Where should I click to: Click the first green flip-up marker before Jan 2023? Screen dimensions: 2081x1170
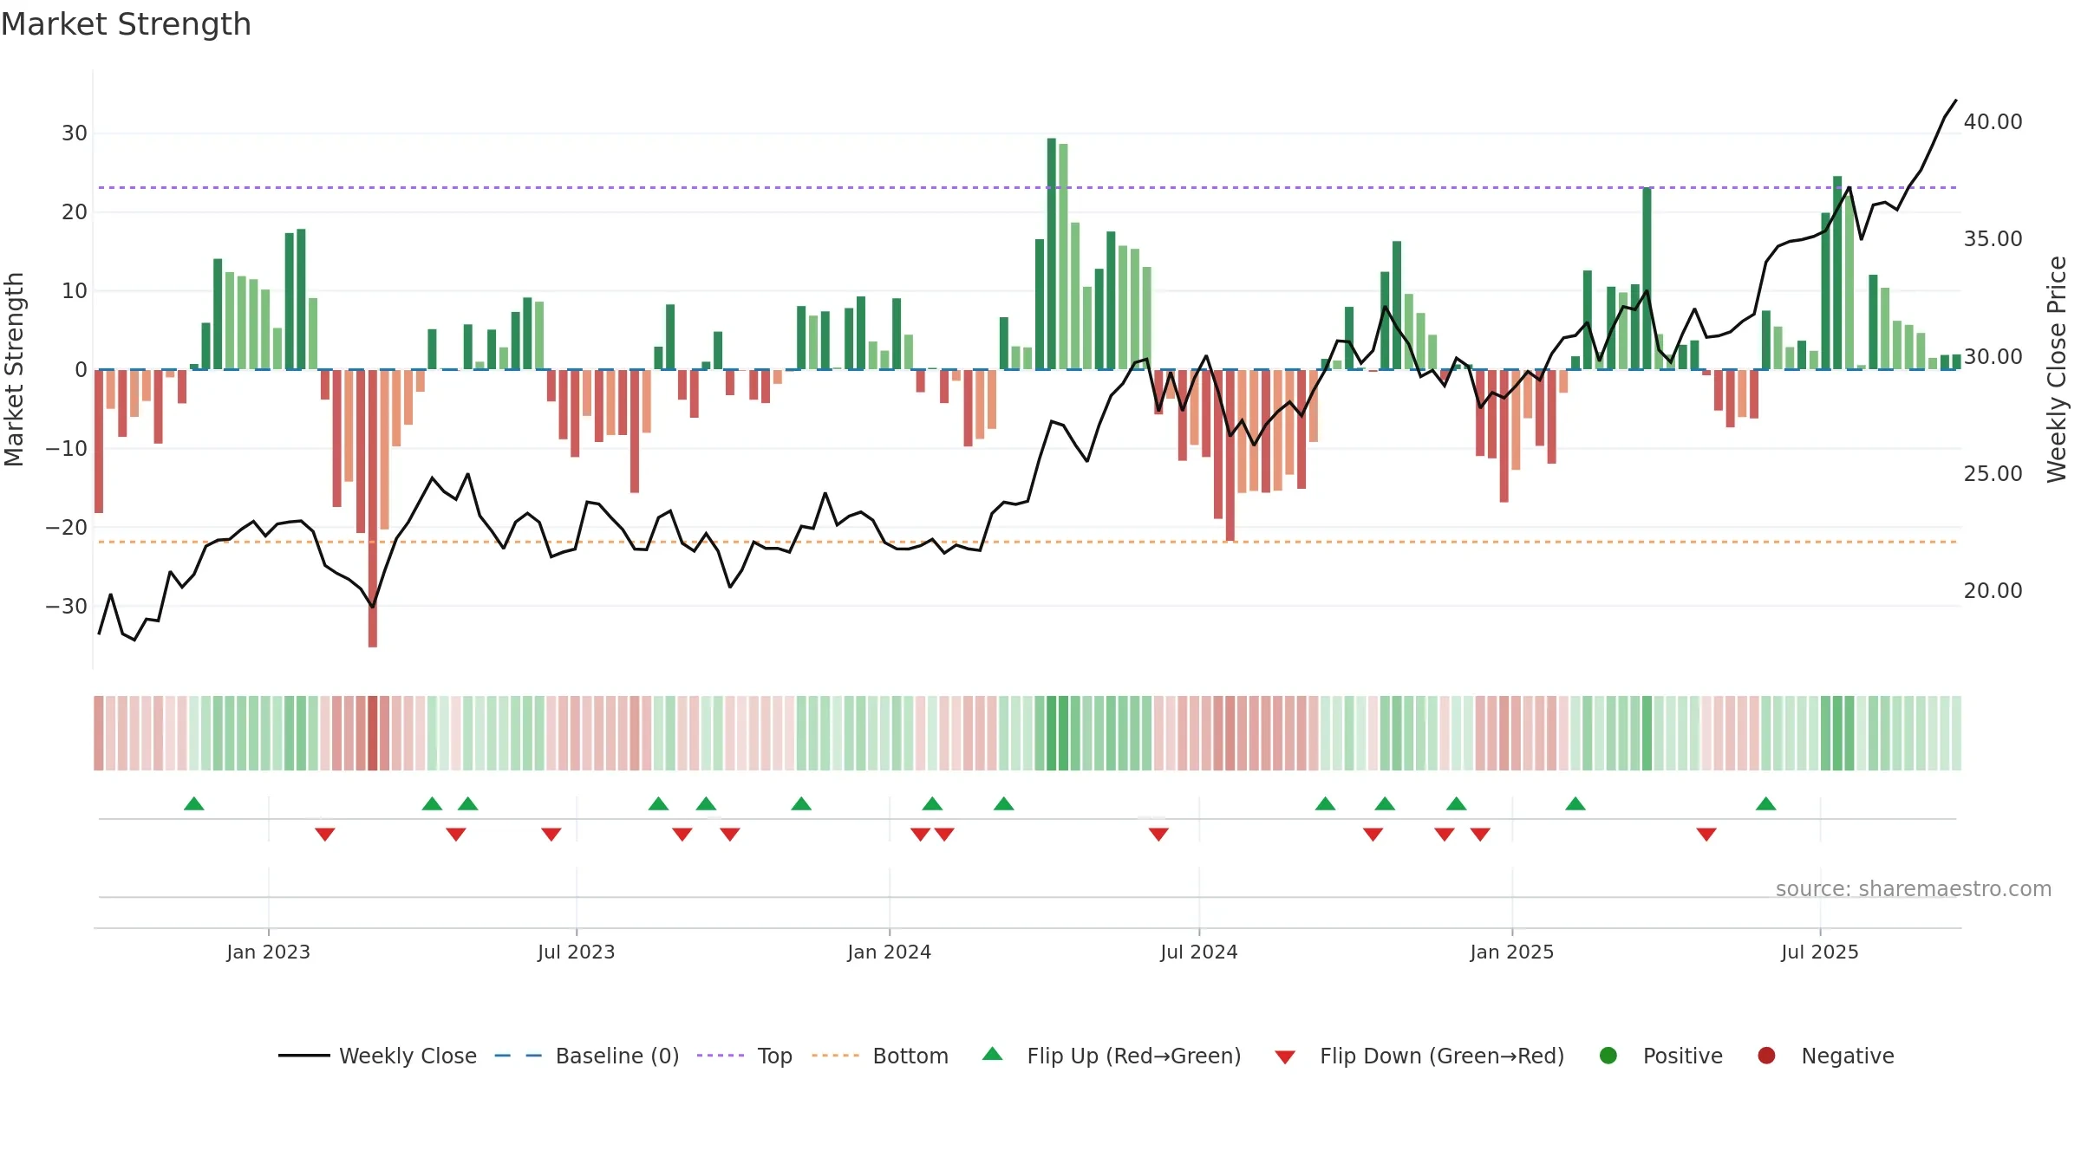click(x=194, y=803)
